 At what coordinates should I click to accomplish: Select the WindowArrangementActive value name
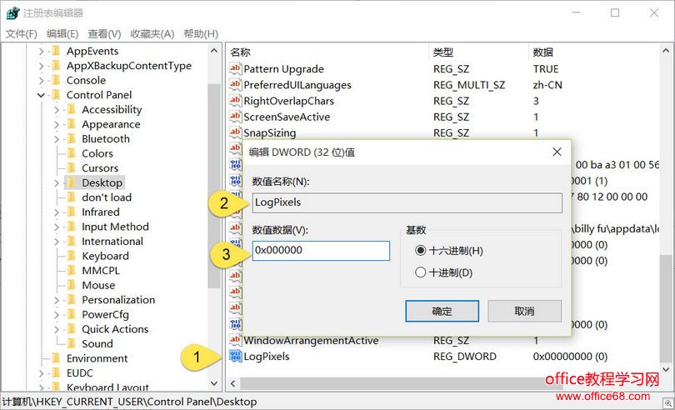pyautogui.click(x=311, y=341)
